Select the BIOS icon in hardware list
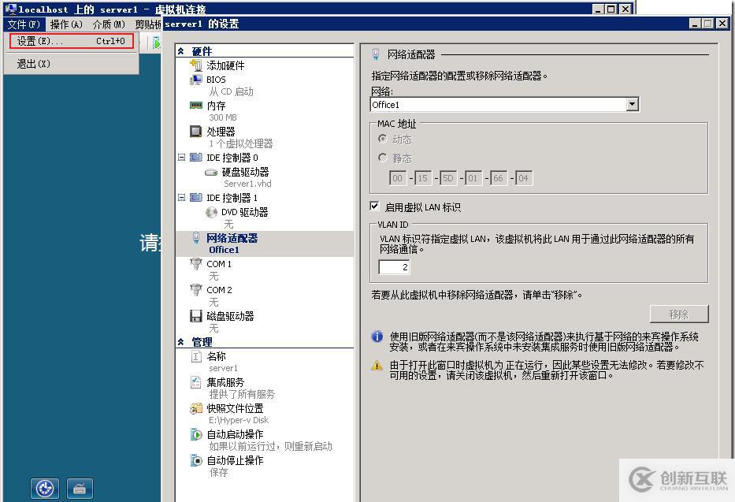 tap(196, 80)
